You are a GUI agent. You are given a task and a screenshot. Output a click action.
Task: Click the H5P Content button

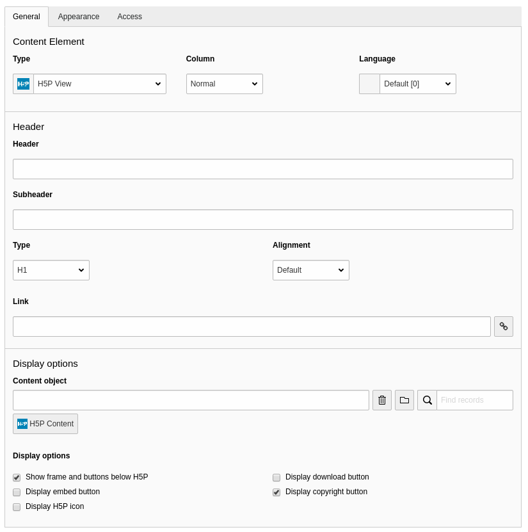click(x=45, y=424)
